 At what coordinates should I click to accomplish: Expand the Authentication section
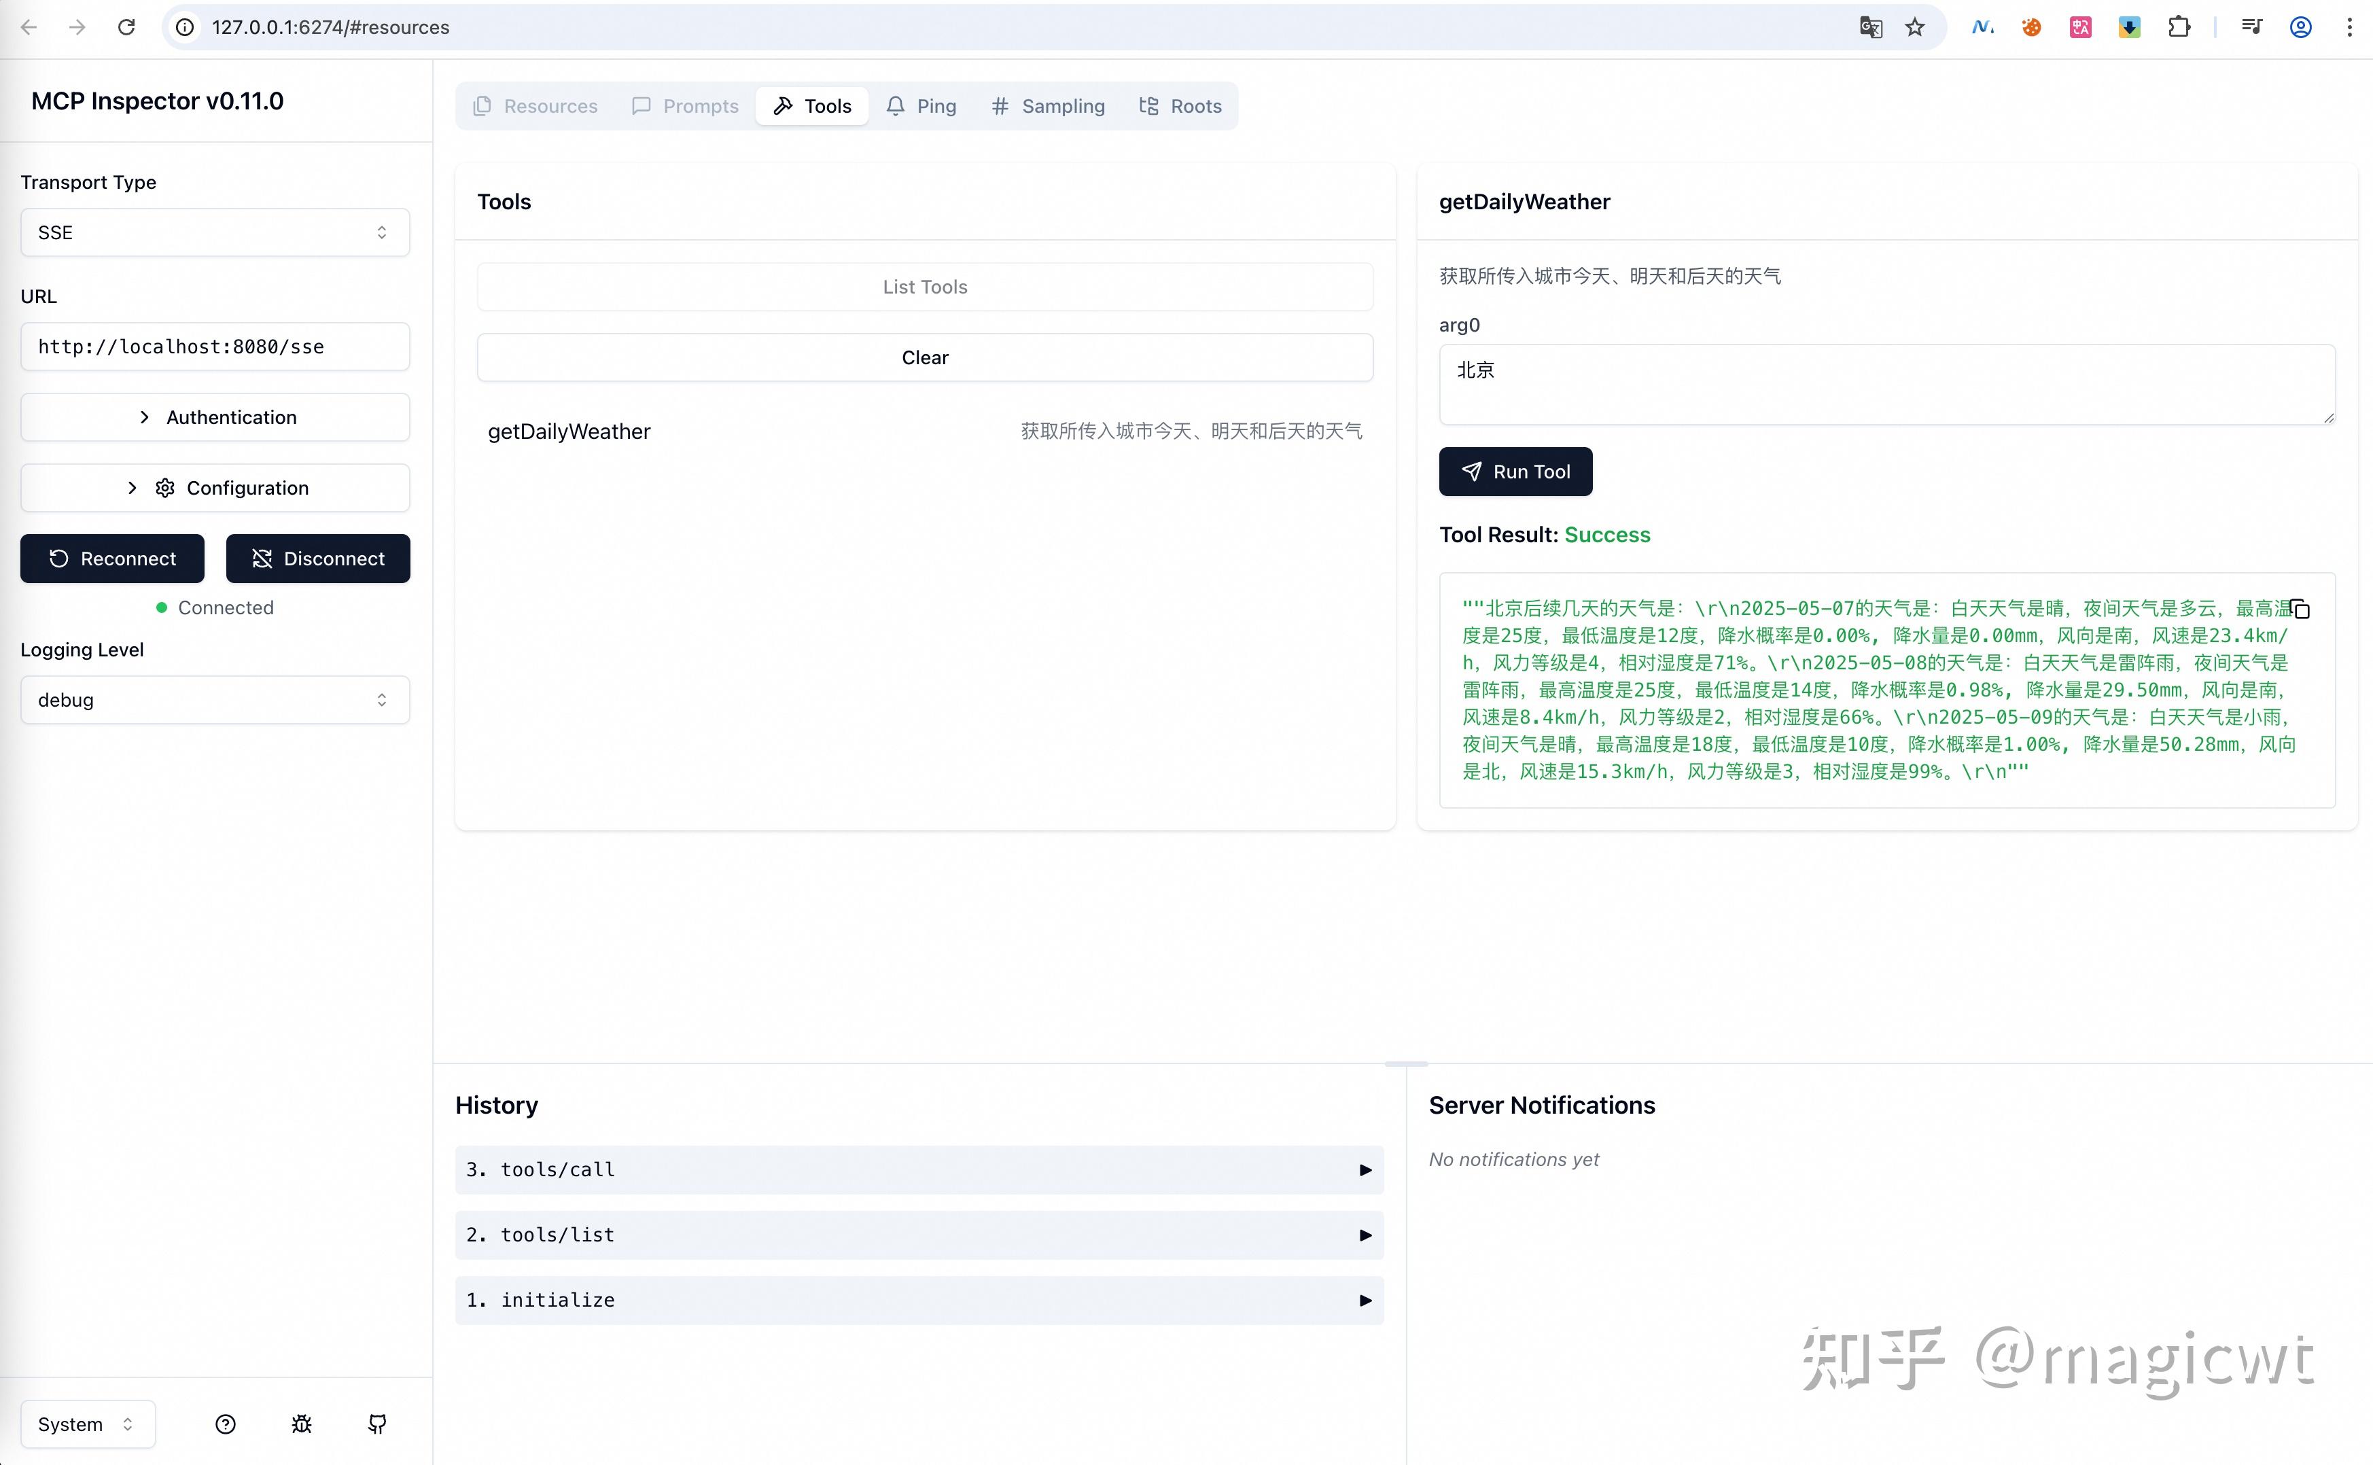coord(214,417)
